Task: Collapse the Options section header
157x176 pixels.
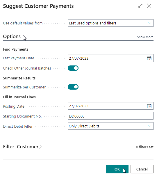Action: (x=12, y=36)
